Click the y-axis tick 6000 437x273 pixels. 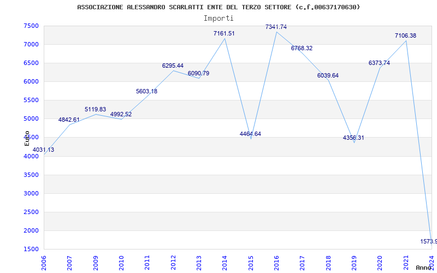pos(31,81)
